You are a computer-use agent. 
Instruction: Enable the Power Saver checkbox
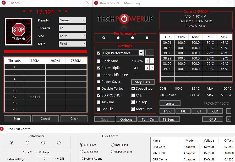point(99,82)
